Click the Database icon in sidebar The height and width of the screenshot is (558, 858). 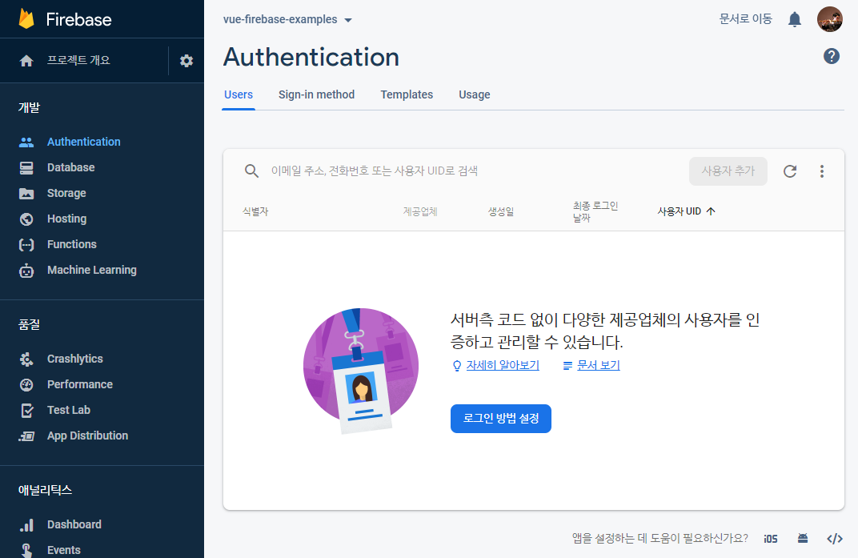26,168
